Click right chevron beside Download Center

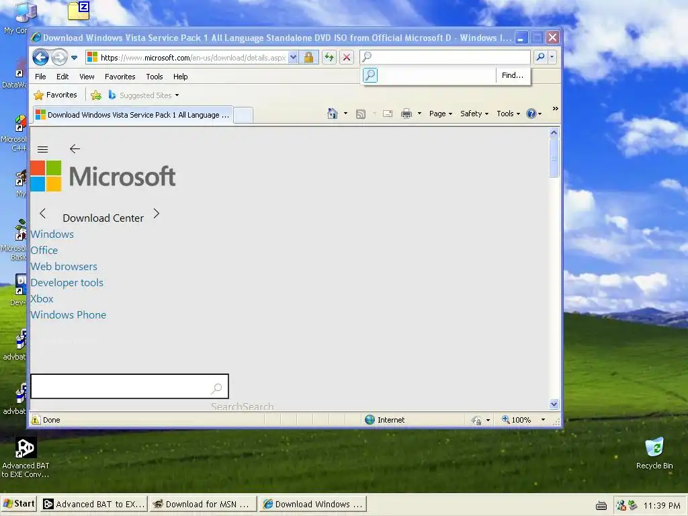tap(157, 214)
